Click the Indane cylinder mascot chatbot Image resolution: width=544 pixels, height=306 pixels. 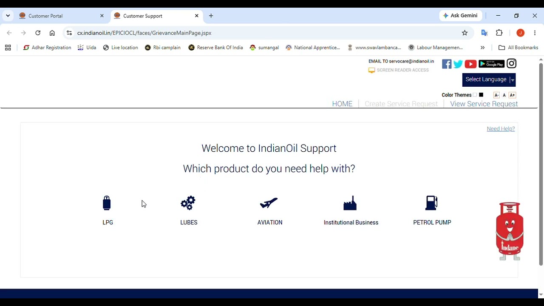click(510, 231)
